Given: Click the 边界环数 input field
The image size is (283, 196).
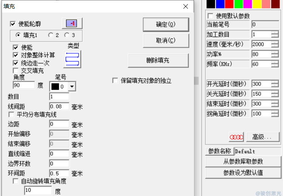Looking at the screenshot, I should tap(59, 164).
